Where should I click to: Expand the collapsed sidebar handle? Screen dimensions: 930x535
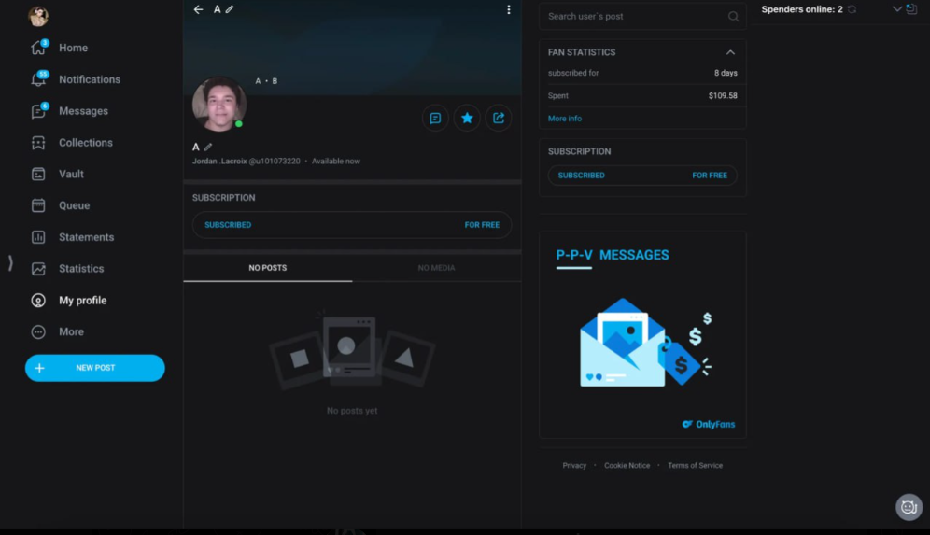10,262
